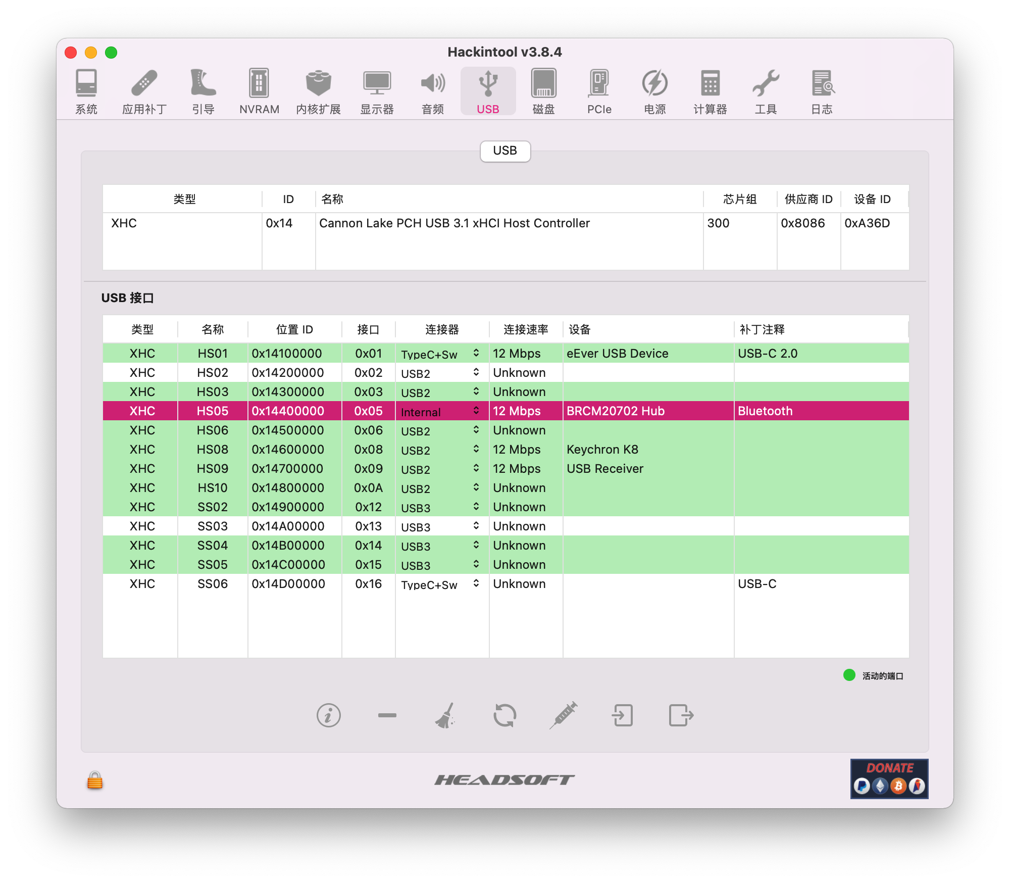
Task: Select the Cannon Lake PCH USB 3.1 xHCI controller row
Action: click(x=506, y=223)
